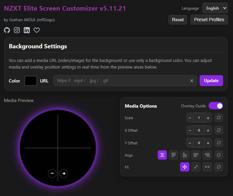Decrease X Offset with minus
233x196 pixels.
point(190,130)
